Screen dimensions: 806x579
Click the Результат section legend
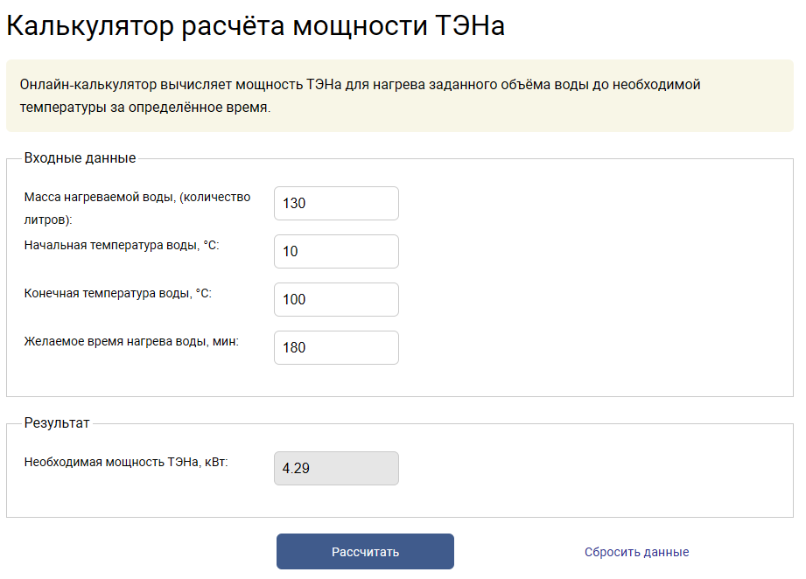pyautogui.click(x=57, y=423)
